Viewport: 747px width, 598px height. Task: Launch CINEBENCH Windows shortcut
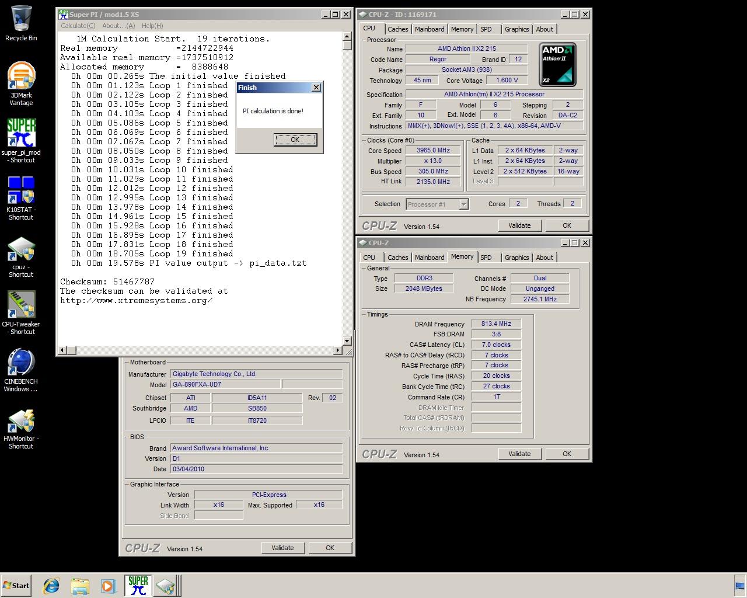(21, 370)
